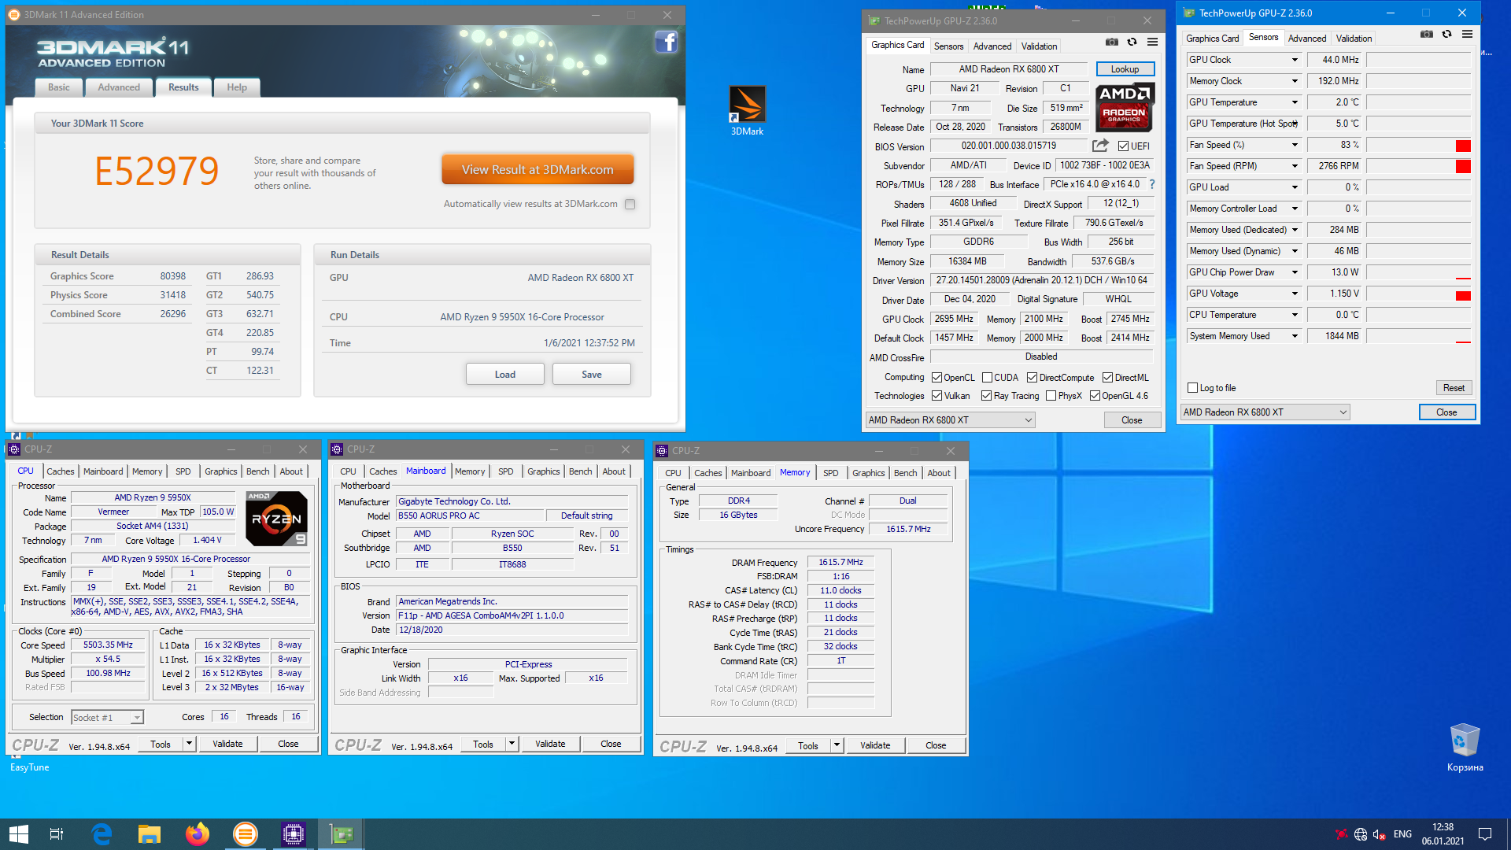This screenshot has height=850, width=1511.
Task: Open the Windows Start menu
Action: (x=19, y=834)
